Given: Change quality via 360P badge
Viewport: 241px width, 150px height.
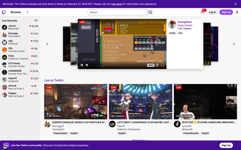Looking at the screenshot, I should click(x=151, y=65).
